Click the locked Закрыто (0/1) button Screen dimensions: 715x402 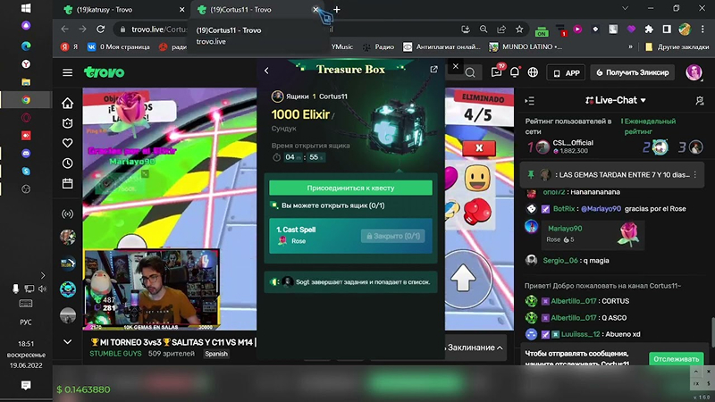pyautogui.click(x=392, y=236)
